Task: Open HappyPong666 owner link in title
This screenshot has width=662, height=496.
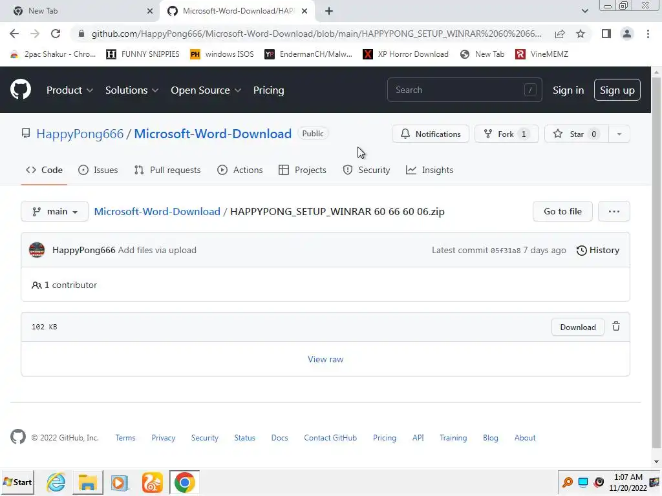Action: tap(80, 134)
